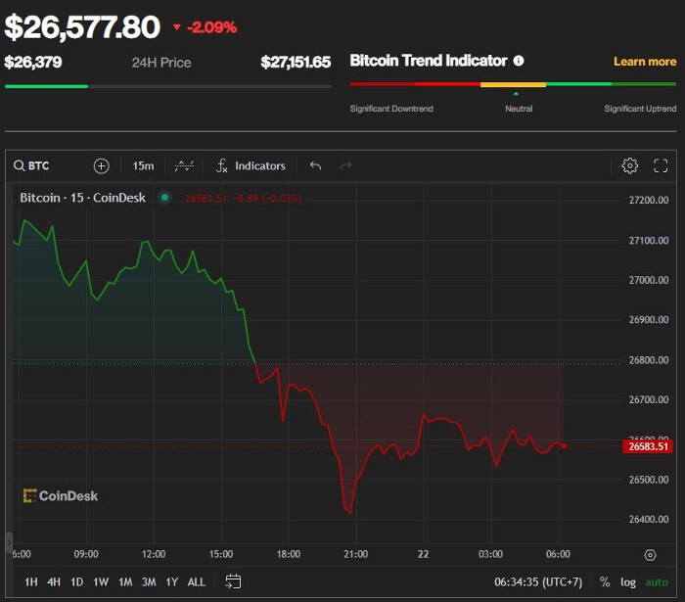685x602 pixels.
Task: Open the time axis settings hexagon icon
Action: click(x=650, y=555)
